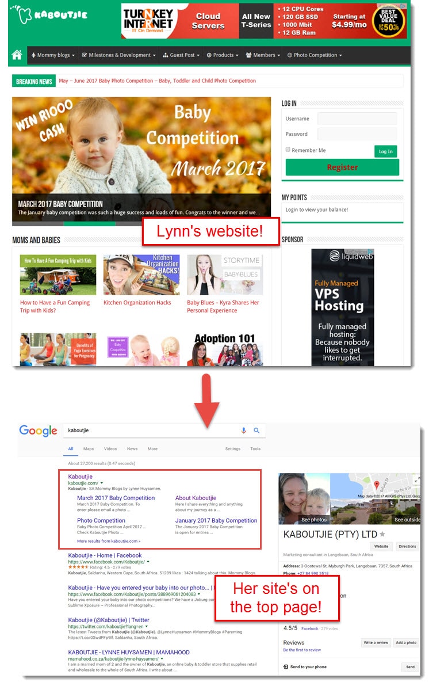Toggle the Remember Me checkbox
Viewport: 429px width, 686px height.
pyautogui.click(x=288, y=150)
